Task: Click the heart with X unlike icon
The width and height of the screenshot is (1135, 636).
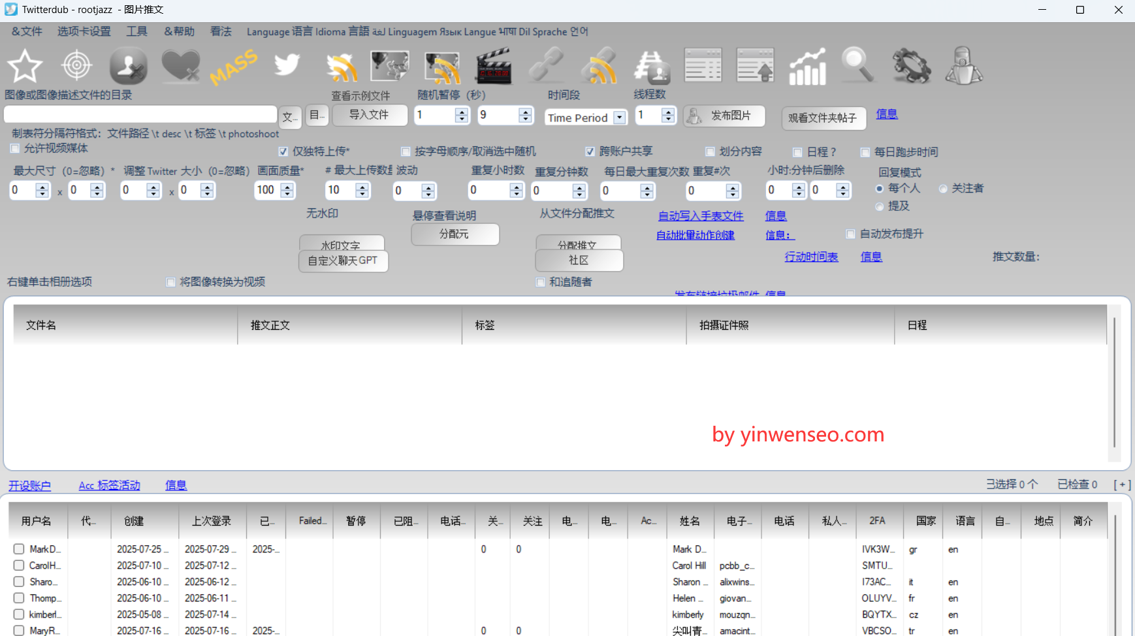Action: [x=180, y=66]
